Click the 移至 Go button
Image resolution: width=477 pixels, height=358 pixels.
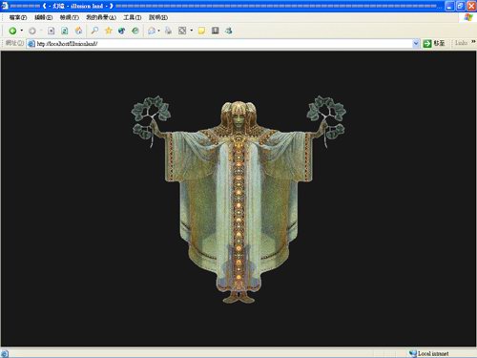click(x=434, y=43)
